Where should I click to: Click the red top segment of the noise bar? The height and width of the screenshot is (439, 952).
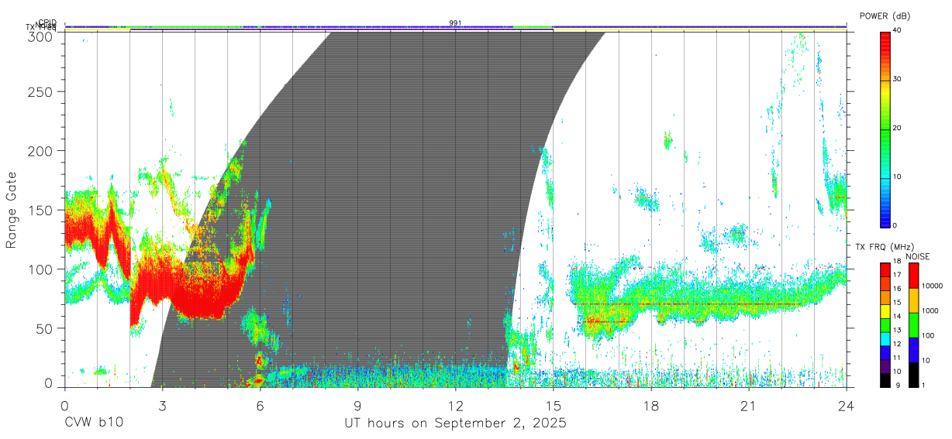click(x=913, y=276)
